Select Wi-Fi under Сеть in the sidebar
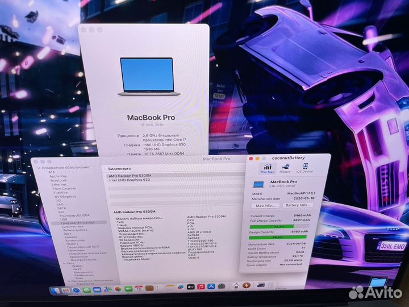Viewport: 409px width, 307px height. (77, 269)
